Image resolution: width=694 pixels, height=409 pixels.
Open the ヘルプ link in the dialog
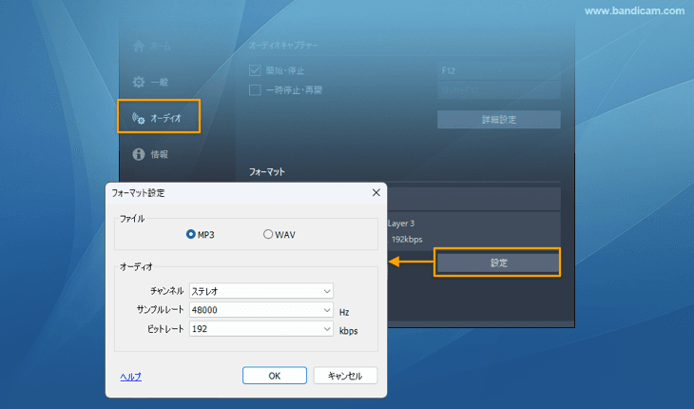130,377
